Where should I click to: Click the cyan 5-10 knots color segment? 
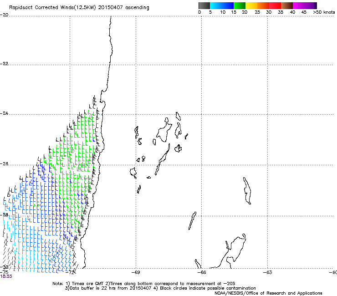216,5
